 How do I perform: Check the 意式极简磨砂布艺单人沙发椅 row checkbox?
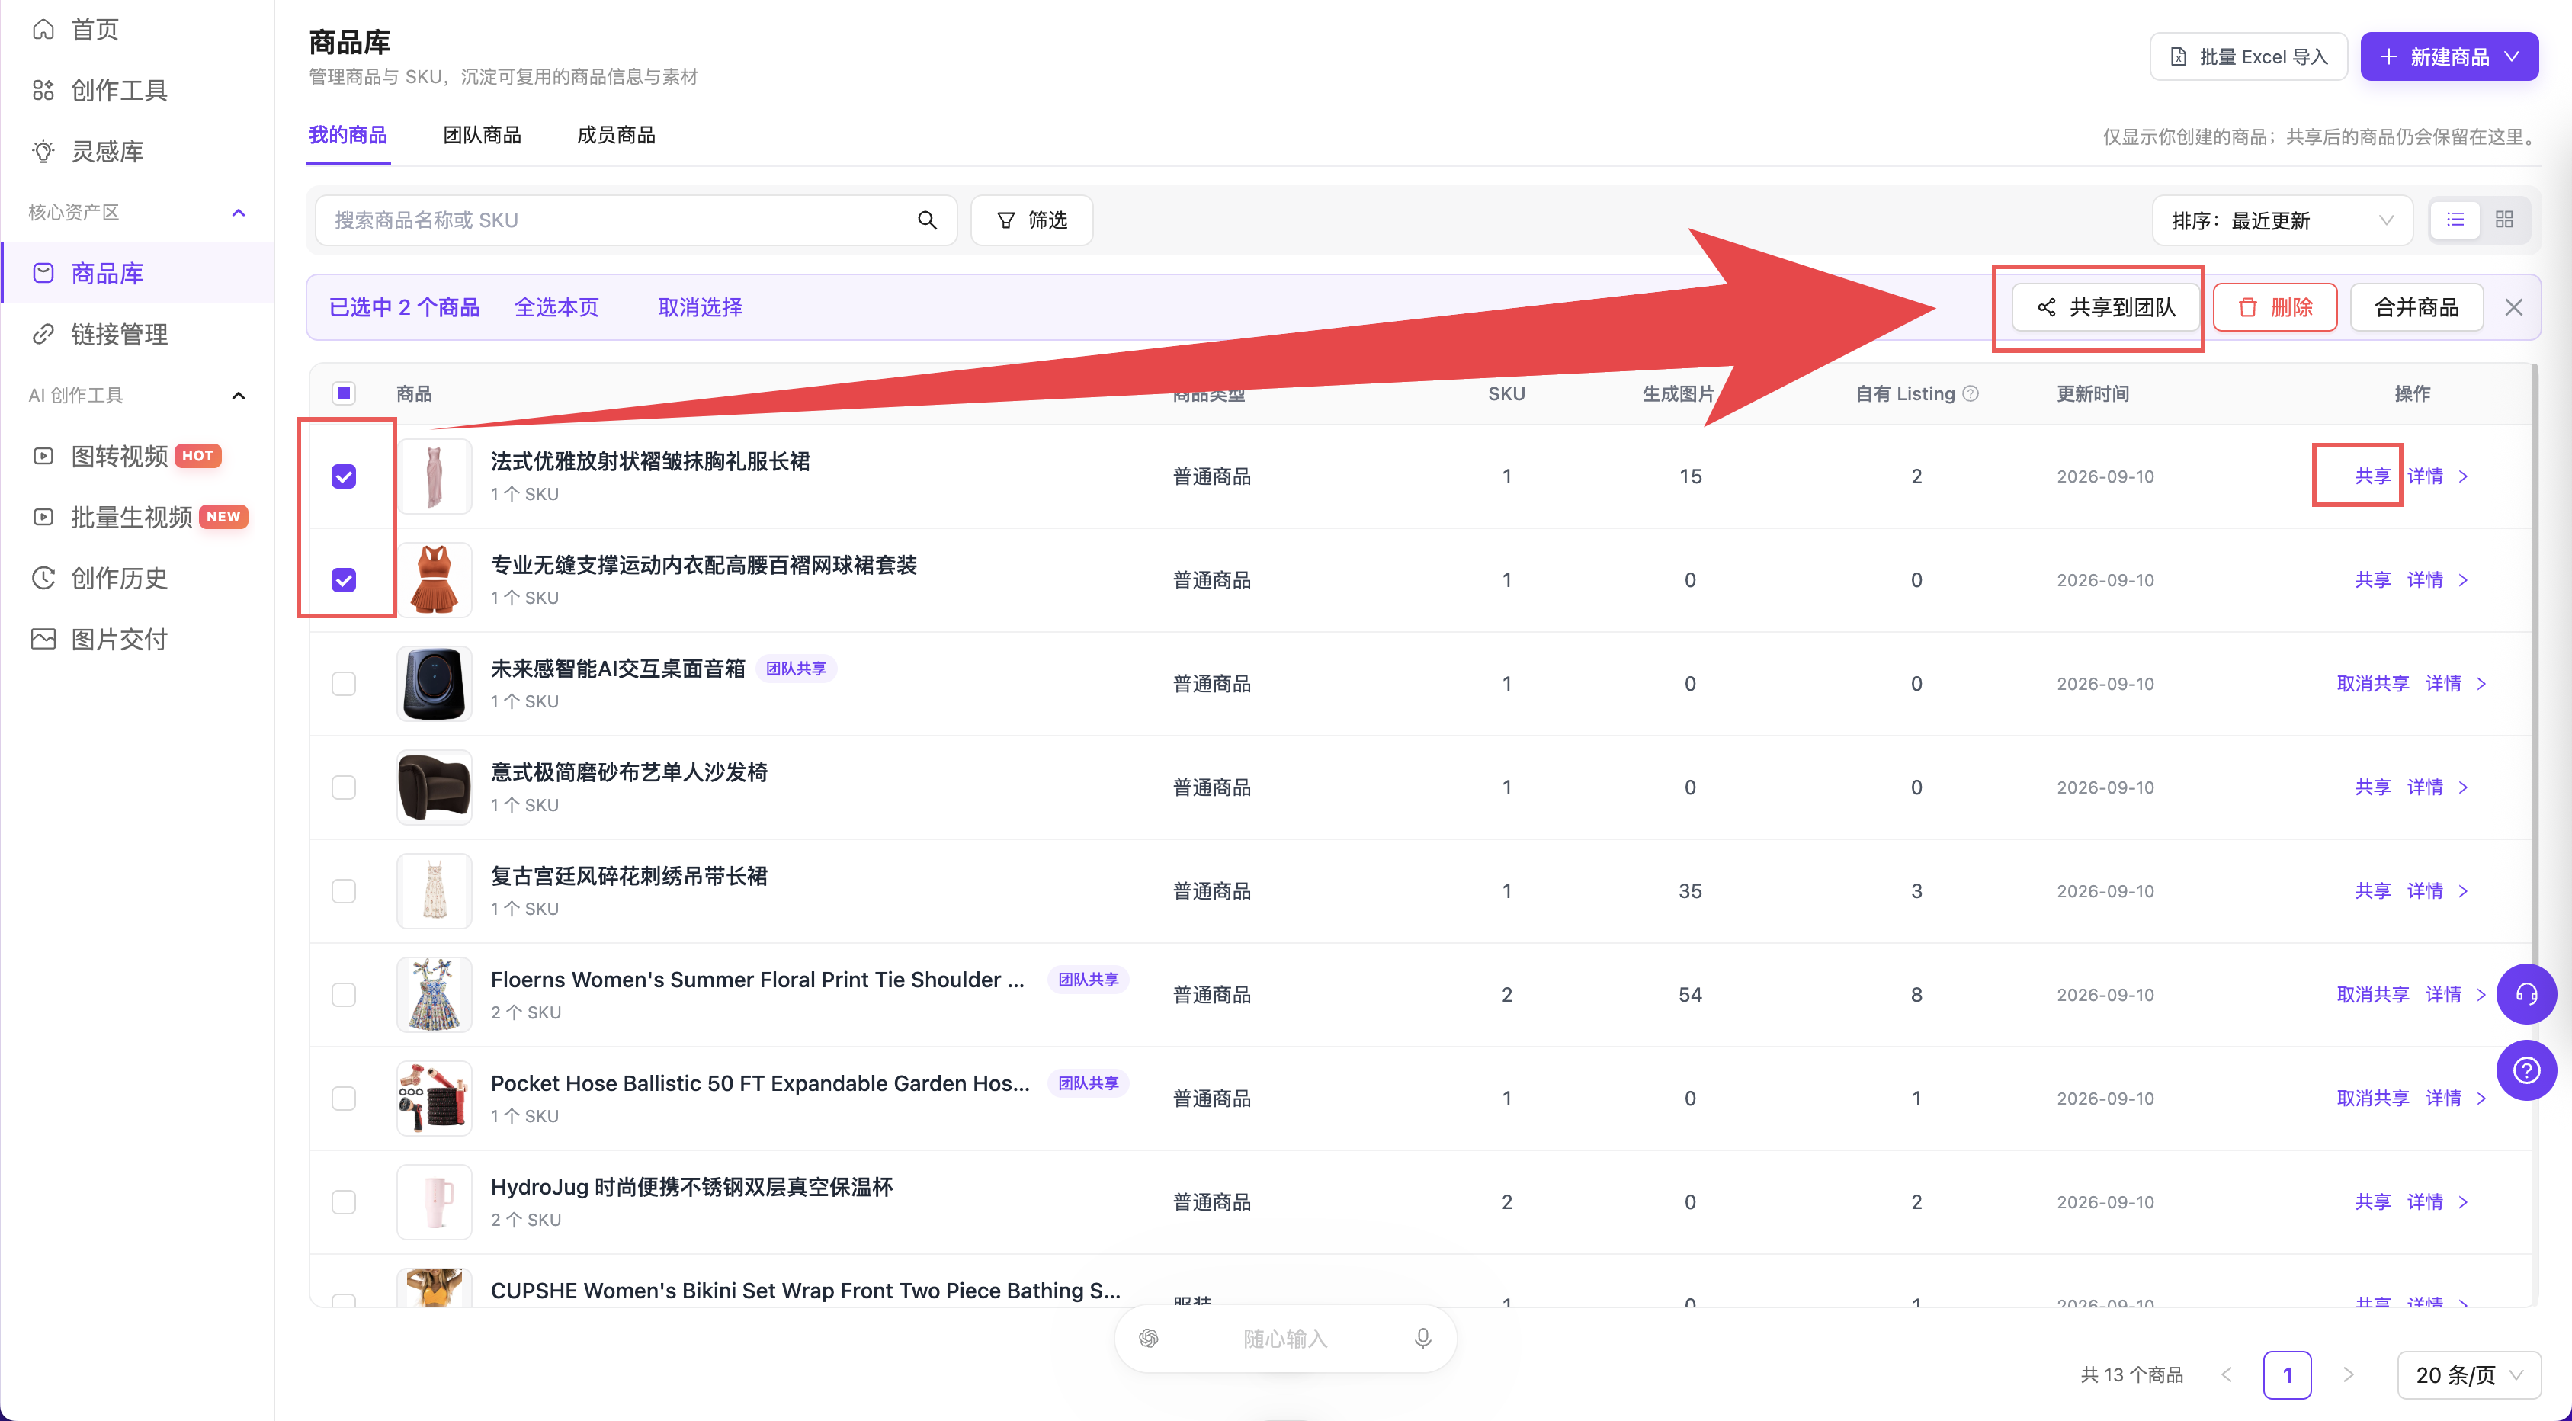pos(344,788)
